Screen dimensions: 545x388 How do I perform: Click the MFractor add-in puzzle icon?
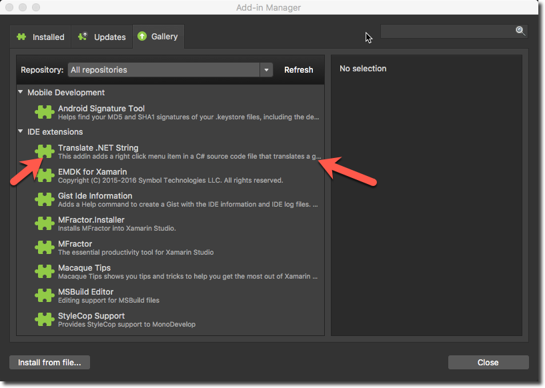pos(45,247)
